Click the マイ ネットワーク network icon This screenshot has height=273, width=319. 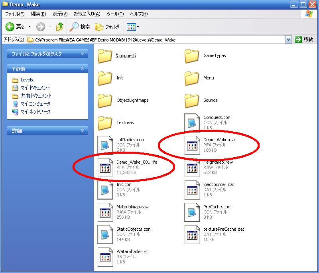[x=15, y=112]
